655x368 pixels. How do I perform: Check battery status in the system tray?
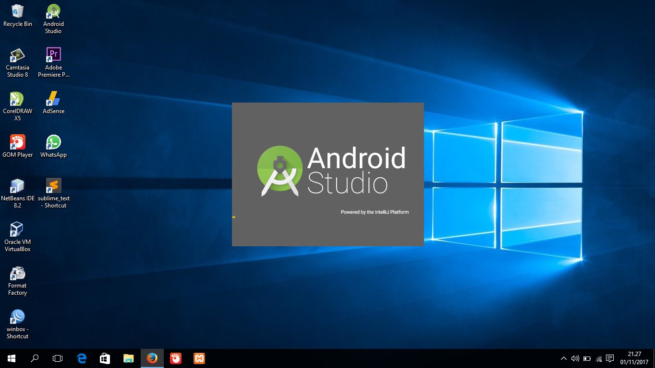pos(587,358)
